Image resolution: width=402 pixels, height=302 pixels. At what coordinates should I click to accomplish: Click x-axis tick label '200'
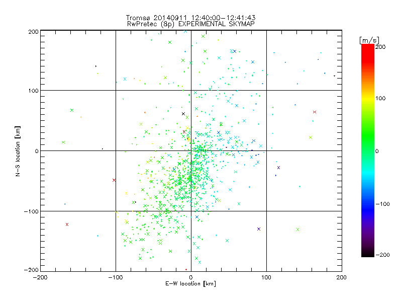(x=342, y=277)
